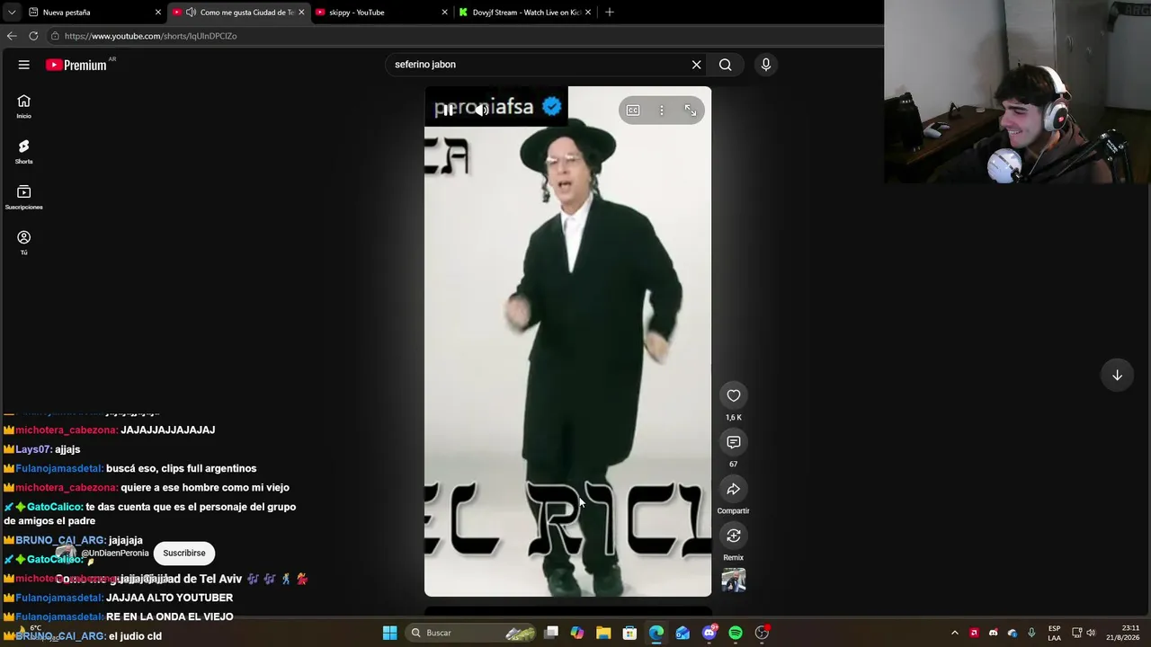Click the 1,6 K likes count
Viewport: 1151px width, 647px height.
coord(734,418)
